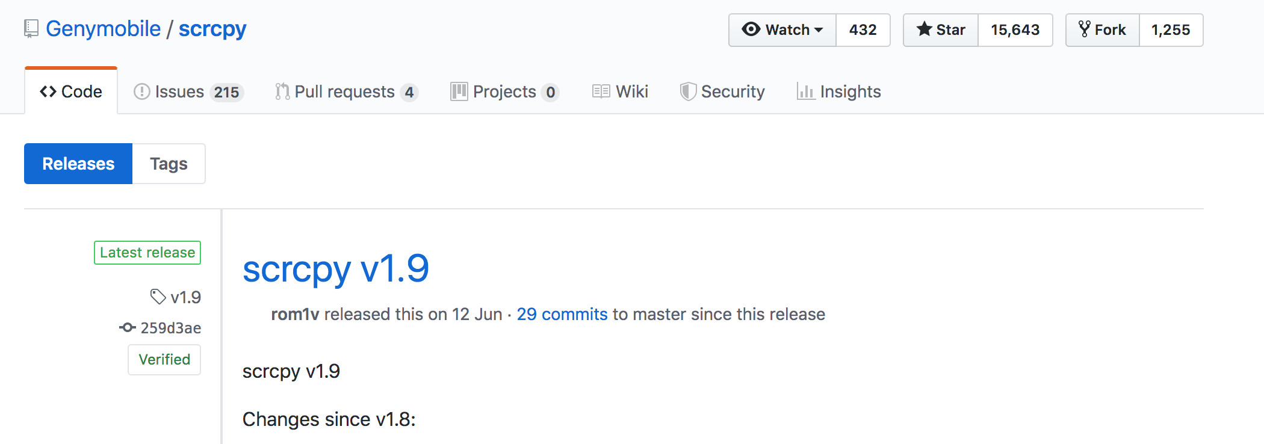The height and width of the screenshot is (444, 1264).
Task: Click the eye icon in Watch
Action: (x=751, y=29)
